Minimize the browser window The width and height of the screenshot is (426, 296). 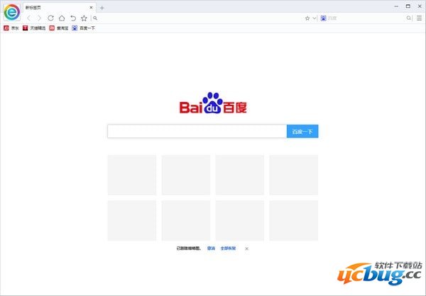click(x=397, y=6)
